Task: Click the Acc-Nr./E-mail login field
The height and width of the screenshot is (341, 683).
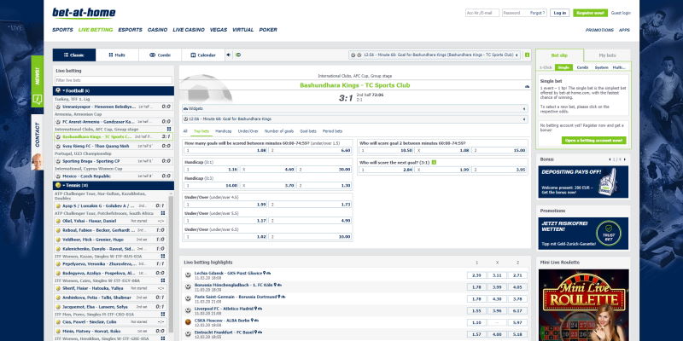Action: click(482, 13)
